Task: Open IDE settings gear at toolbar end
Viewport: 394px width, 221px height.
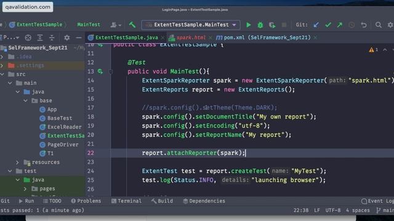Action: 390,25
